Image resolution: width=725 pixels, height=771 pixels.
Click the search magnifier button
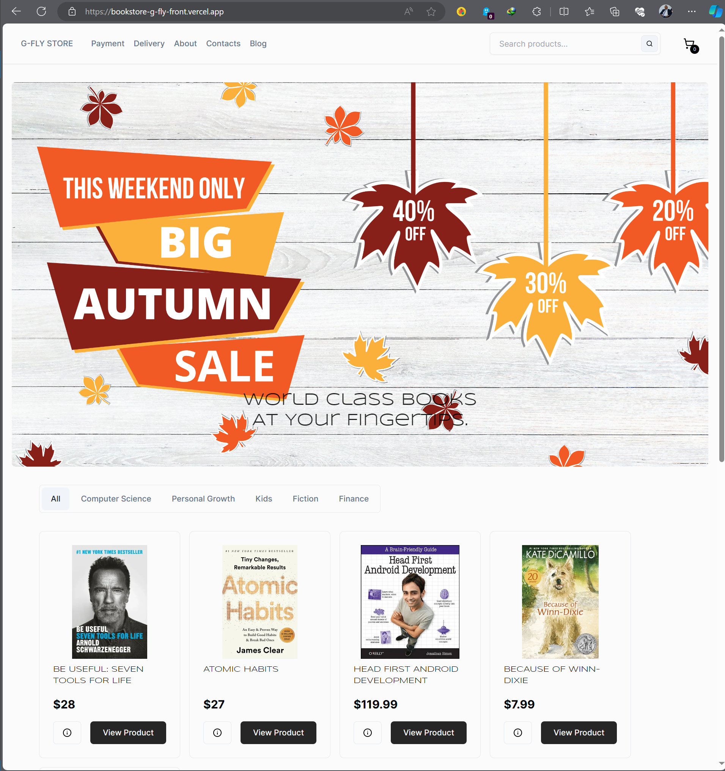[650, 44]
